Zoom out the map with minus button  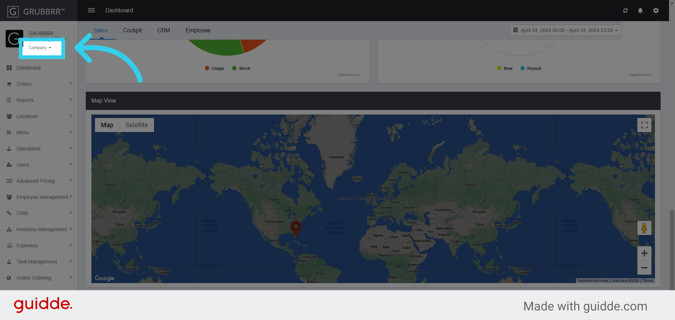tap(644, 268)
